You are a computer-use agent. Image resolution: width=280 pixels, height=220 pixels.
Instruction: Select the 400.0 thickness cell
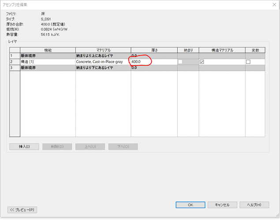[154, 62]
